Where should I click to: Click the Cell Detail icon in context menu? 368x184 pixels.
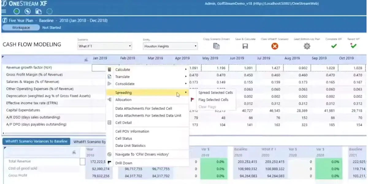pyautogui.click(x=109, y=123)
